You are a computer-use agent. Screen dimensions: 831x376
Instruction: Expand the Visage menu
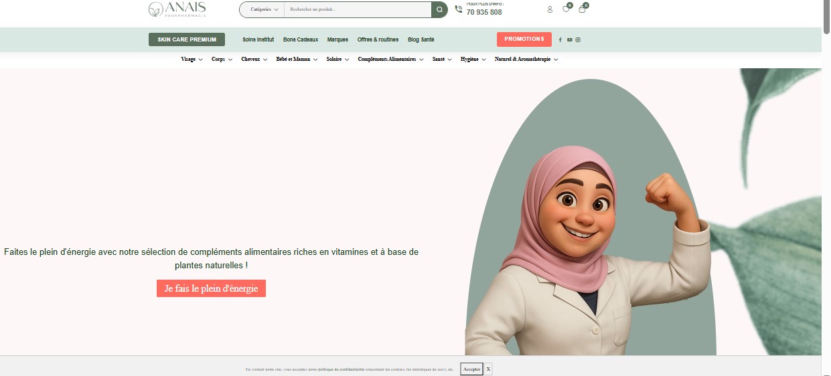point(192,60)
